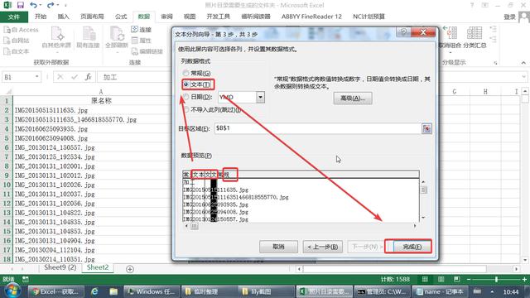Import data from a text file
The image size is (530, 298).
pyautogui.click(x=17, y=51)
